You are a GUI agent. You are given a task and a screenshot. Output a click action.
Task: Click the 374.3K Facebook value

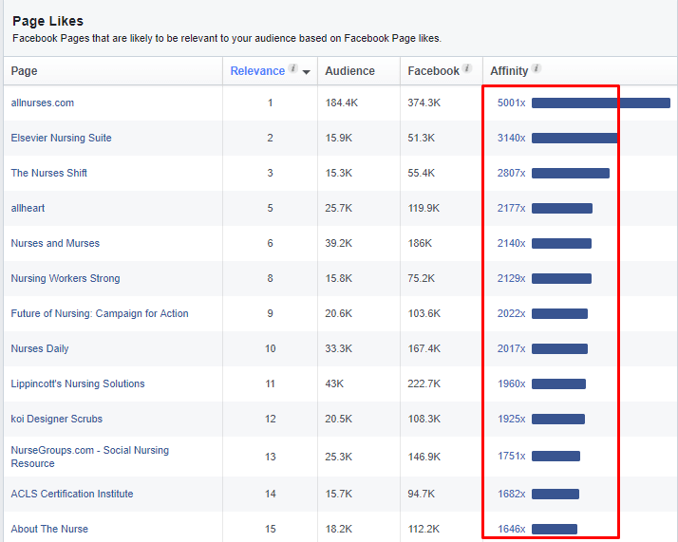tap(424, 103)
